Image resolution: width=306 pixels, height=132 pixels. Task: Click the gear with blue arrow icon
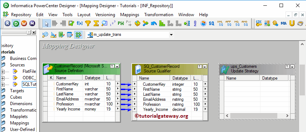(x=276, y=23)
